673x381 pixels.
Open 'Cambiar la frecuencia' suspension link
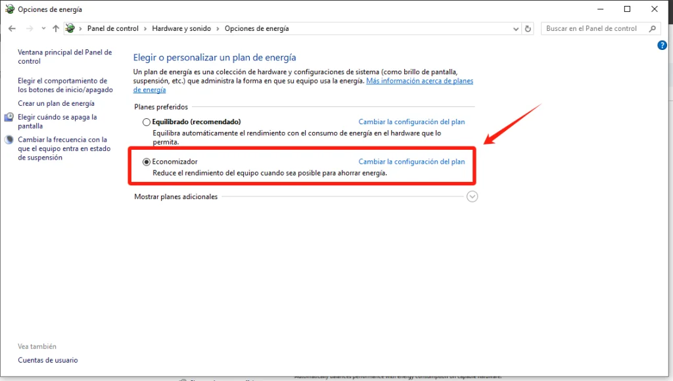pos(64,148)
